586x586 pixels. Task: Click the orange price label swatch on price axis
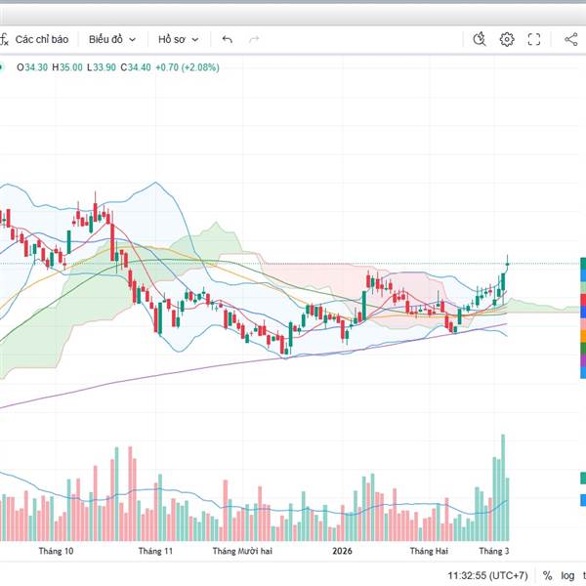pos(583,336)
